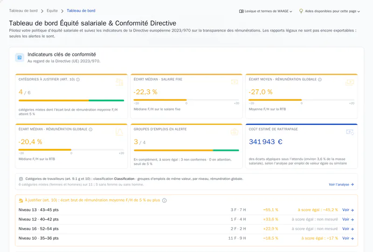
Task: Click the +33,6 % gap value
Action: click(x=271, y=219)
